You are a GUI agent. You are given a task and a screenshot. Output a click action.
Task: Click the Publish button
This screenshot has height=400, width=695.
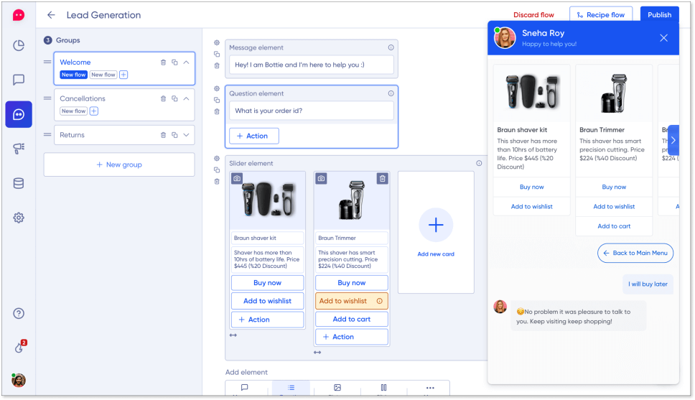tap(659, 15)
